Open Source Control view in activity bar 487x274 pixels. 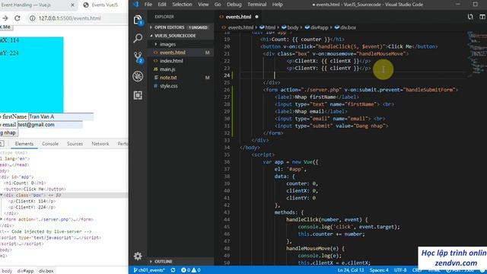(x=138, y=57)
